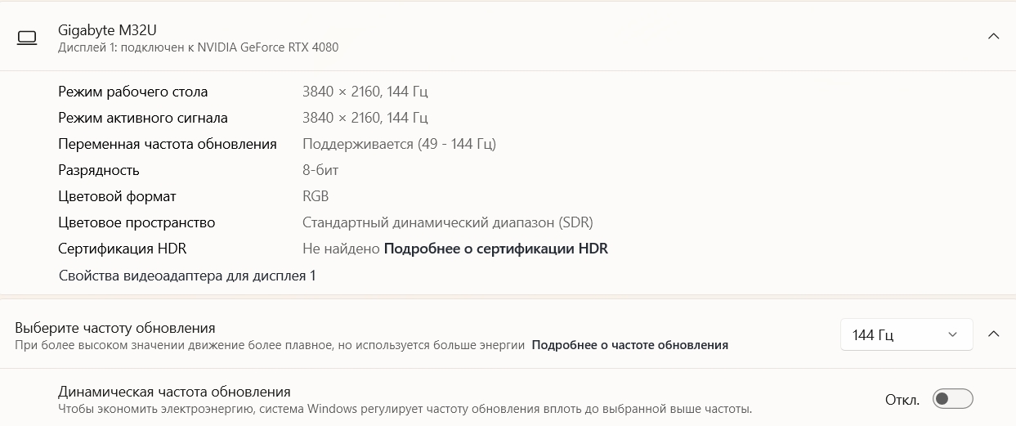Select the desktop mode value 3840 × 2160

point(365,92)
